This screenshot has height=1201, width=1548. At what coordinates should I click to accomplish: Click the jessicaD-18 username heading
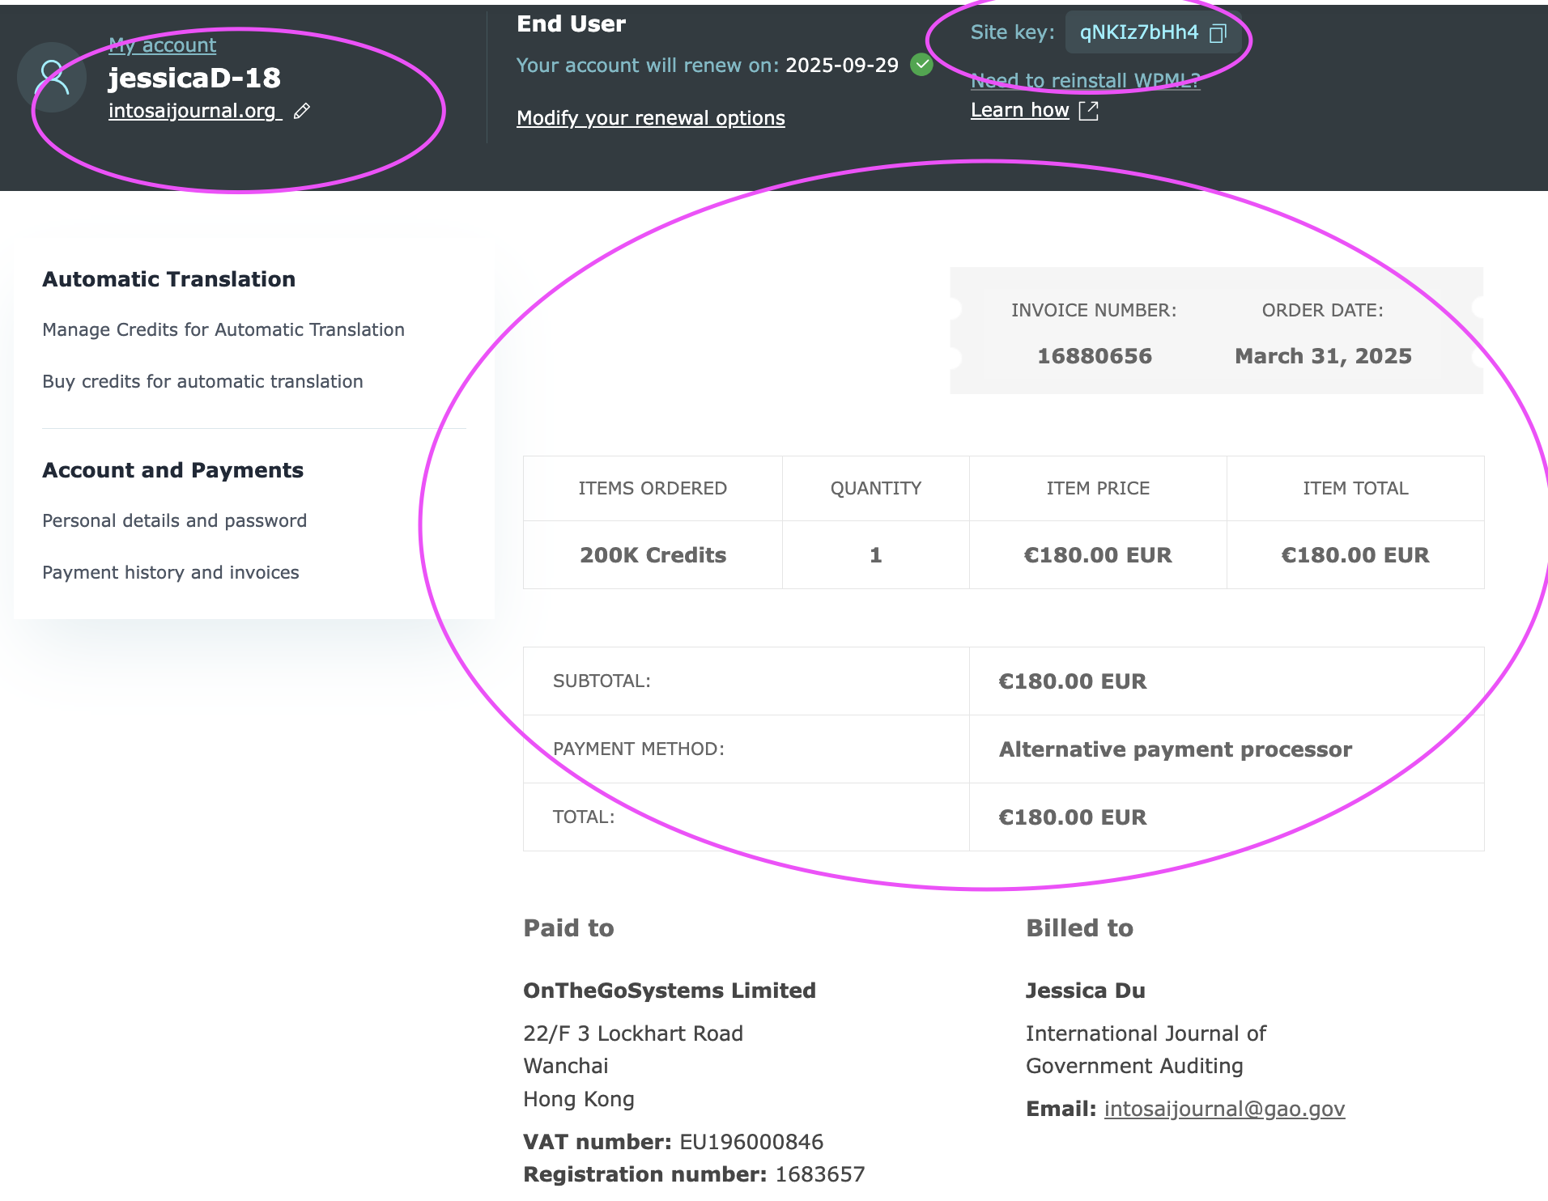tap(194, 78)
